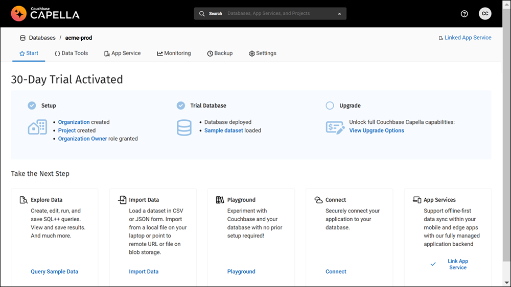Open Query Sample Data link
This screenshot has height=287, width=511.
pyautogui.click(x=55, y=272)
